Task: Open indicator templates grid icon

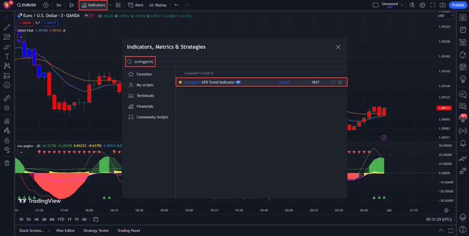Action: [118, 5]
